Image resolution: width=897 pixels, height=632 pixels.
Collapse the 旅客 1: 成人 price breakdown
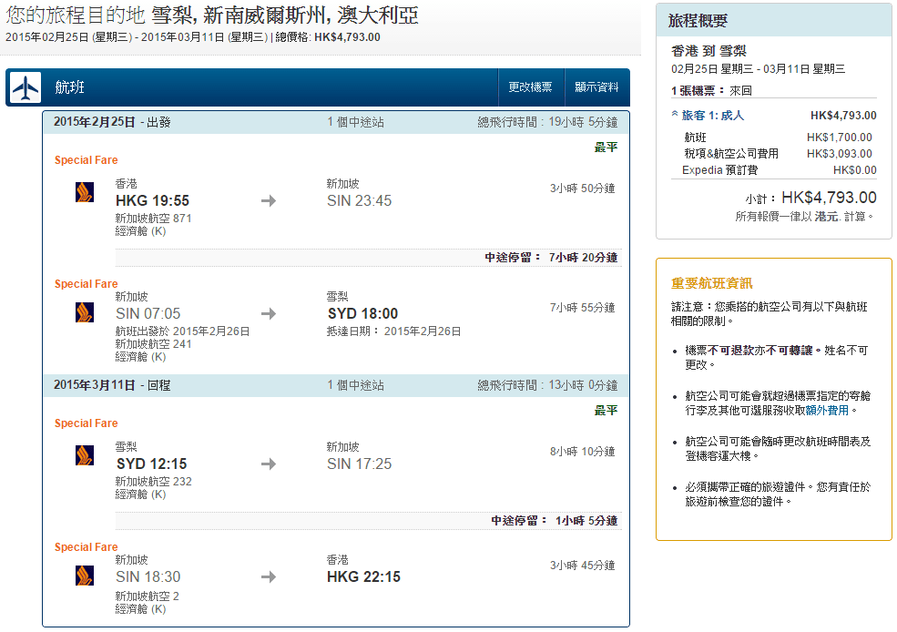point(708,116)
